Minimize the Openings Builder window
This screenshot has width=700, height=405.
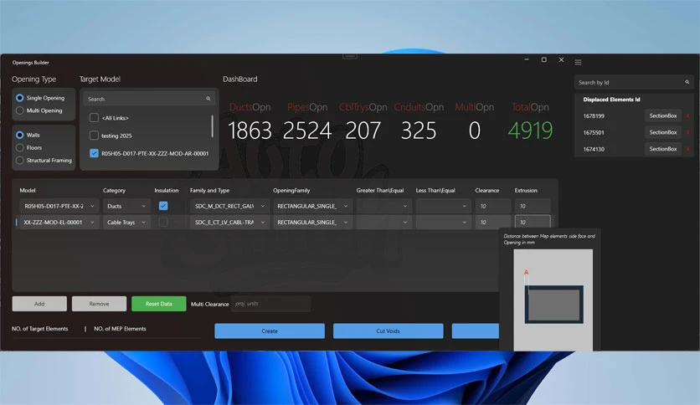(527, 59)
